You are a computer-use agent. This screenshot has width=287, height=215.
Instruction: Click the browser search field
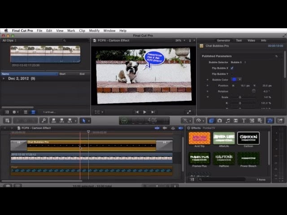click(x=75, y=40)
